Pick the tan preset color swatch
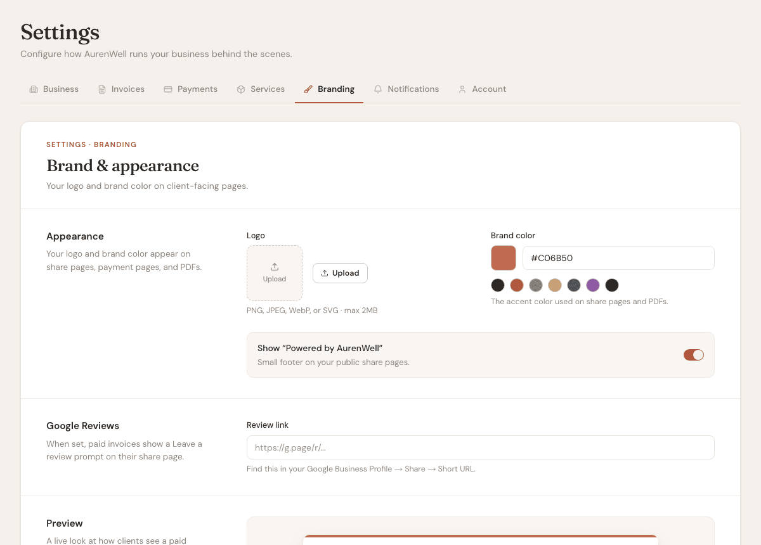Viewport: 761px width, 545px height. (555, 285)
